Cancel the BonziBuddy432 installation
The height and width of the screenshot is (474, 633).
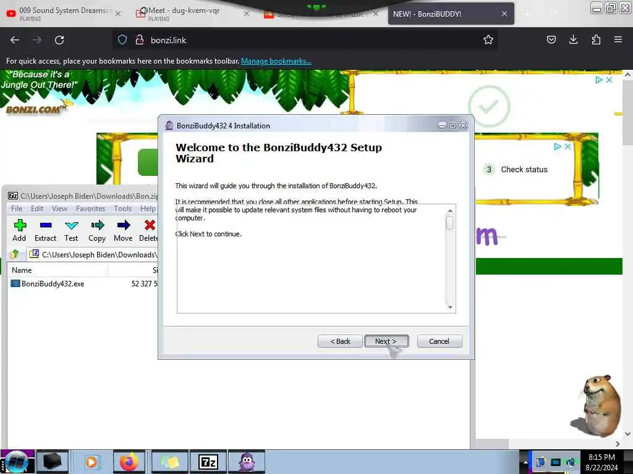tap(440, 341)
